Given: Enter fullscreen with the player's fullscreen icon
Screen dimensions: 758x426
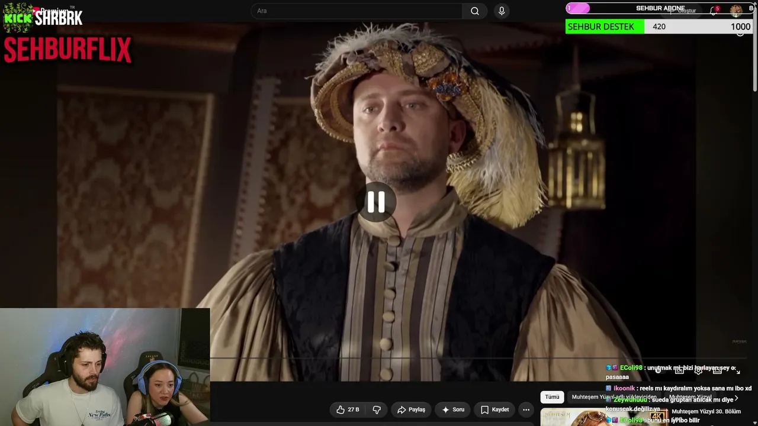Looking at the screenshot, I should tap(737, 370).
